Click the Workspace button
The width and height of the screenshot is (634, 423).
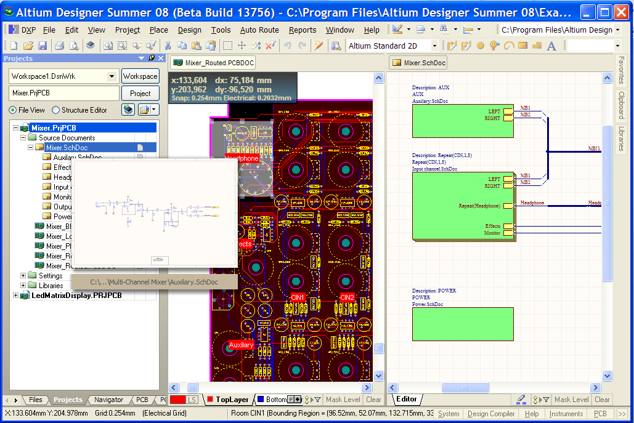point(140,76)
